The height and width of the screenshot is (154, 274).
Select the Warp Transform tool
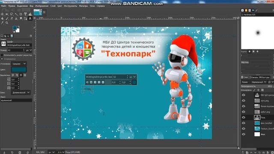(x=30, y=14)
